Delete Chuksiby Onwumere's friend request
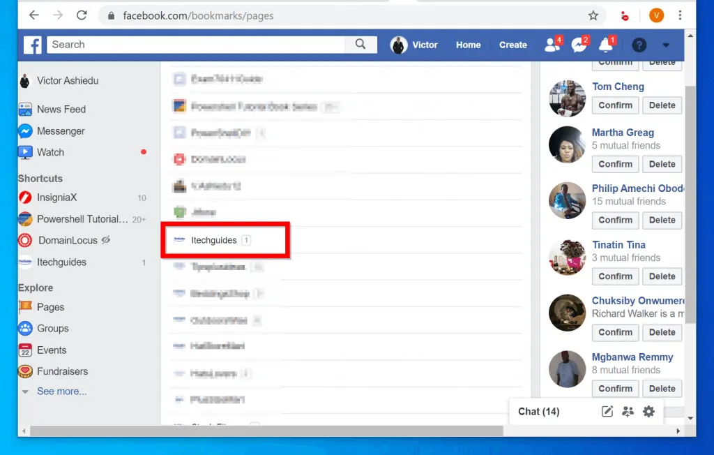This screenshot has height=455, width=714. tap(662, 332)
